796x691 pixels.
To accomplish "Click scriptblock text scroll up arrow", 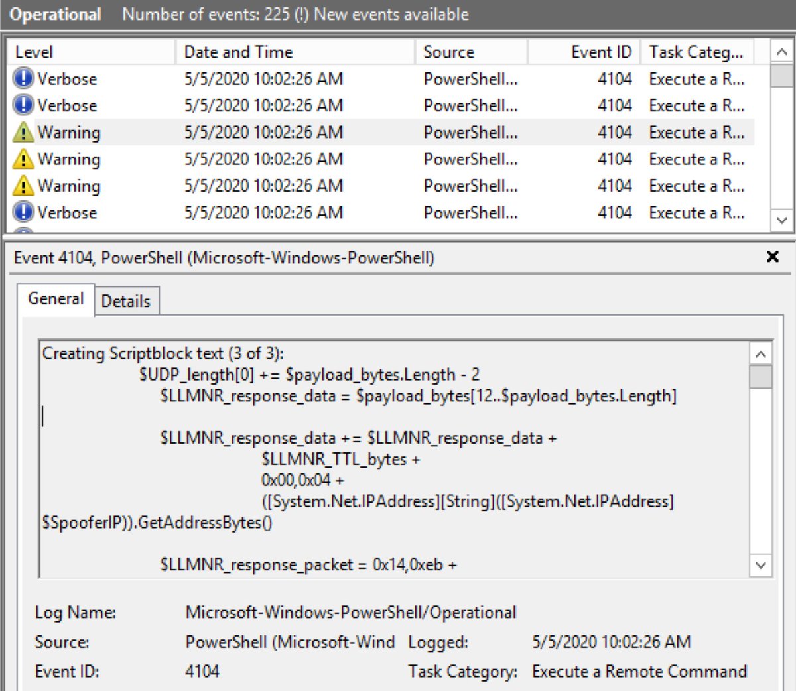I will click(x=761, y=354).
